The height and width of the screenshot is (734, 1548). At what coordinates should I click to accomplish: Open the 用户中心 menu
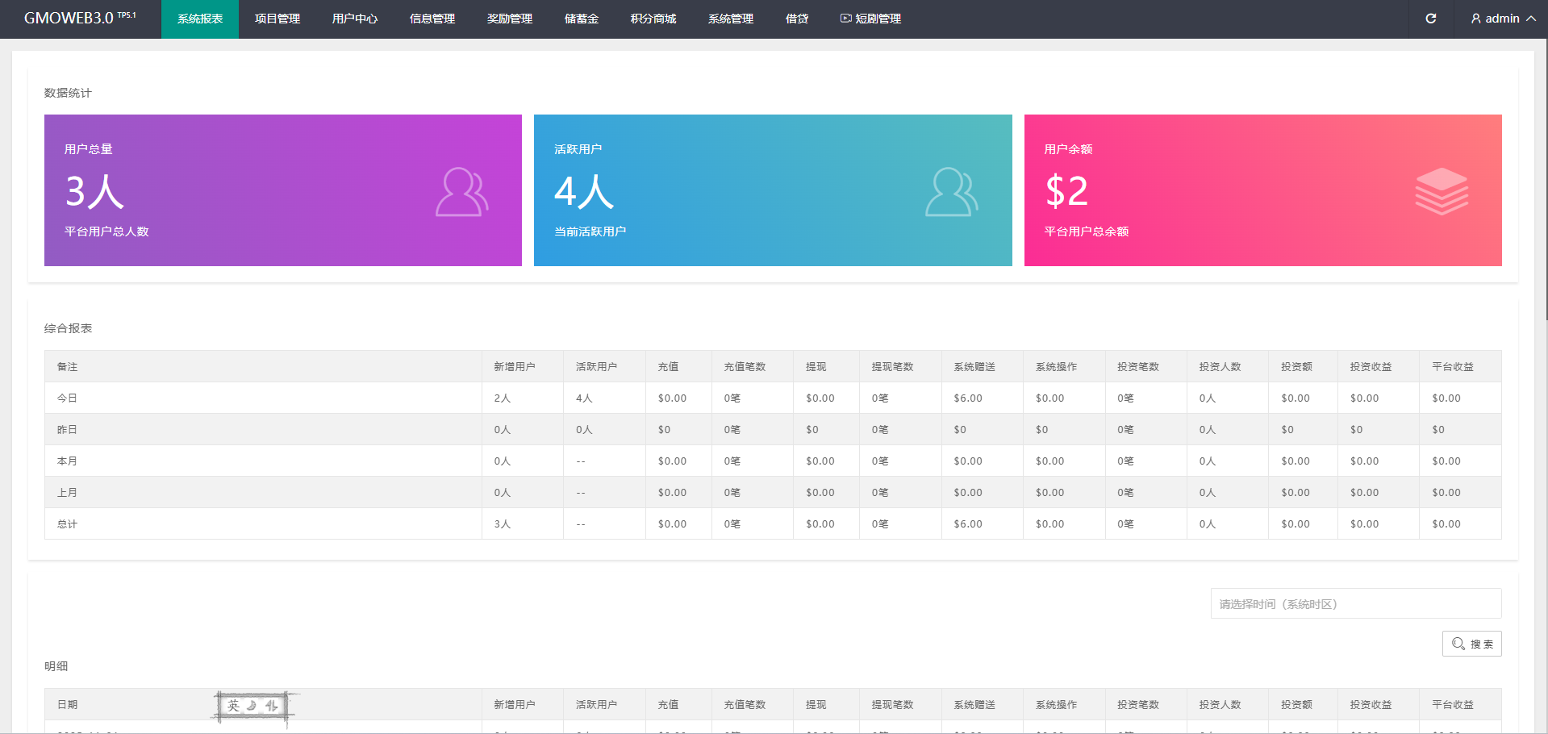[x=354, y=19]
